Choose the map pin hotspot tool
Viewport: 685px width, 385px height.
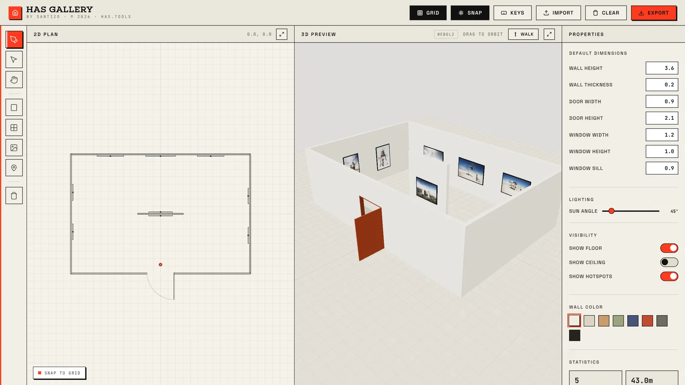(x=14, y=168)
